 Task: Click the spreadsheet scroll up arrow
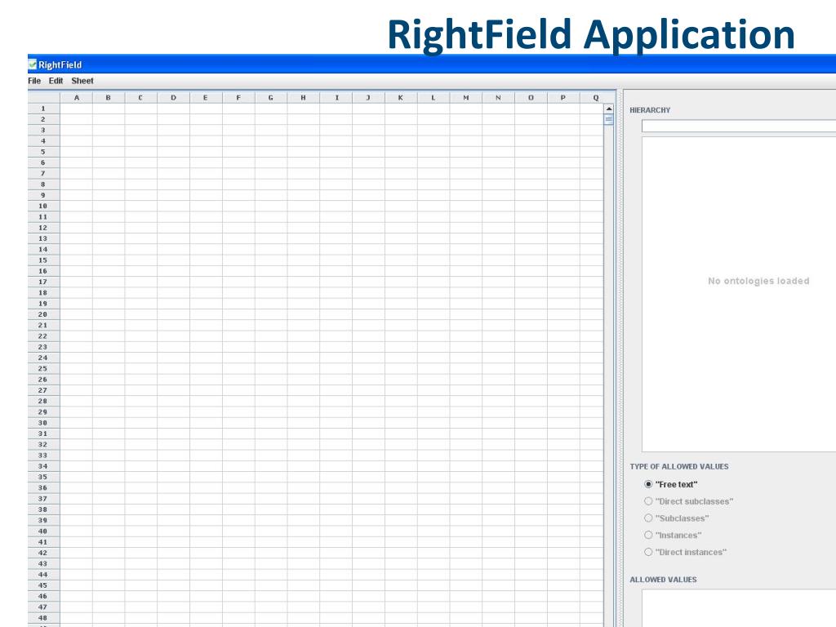click(609, 109)
